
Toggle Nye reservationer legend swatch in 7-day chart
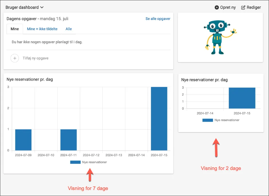pos(75,162)
